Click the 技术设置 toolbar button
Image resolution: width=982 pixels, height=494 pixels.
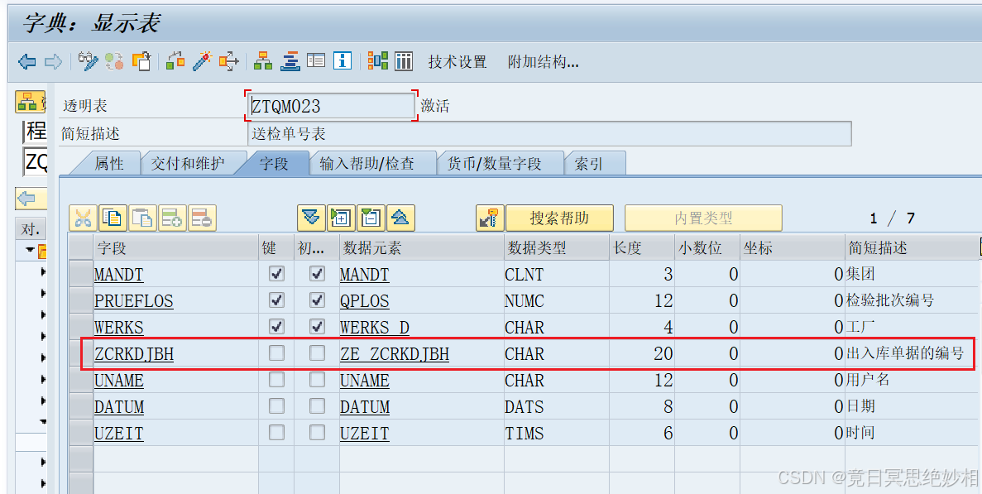(457, 61)
